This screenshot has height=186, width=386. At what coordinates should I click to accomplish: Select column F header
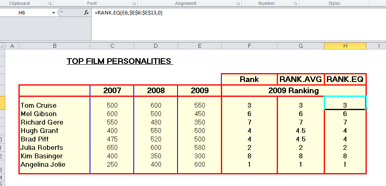pos(249,46)
